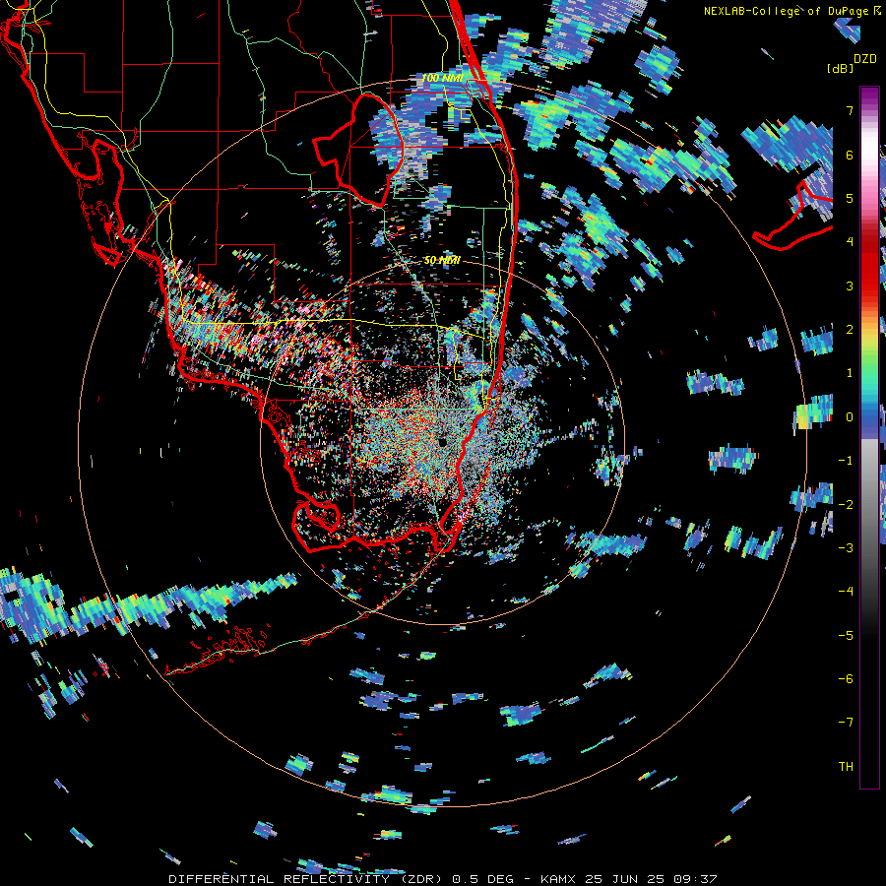886x886 pixels.
Task: Click the 4 value on color scale
Action: (x=850, y=242)
